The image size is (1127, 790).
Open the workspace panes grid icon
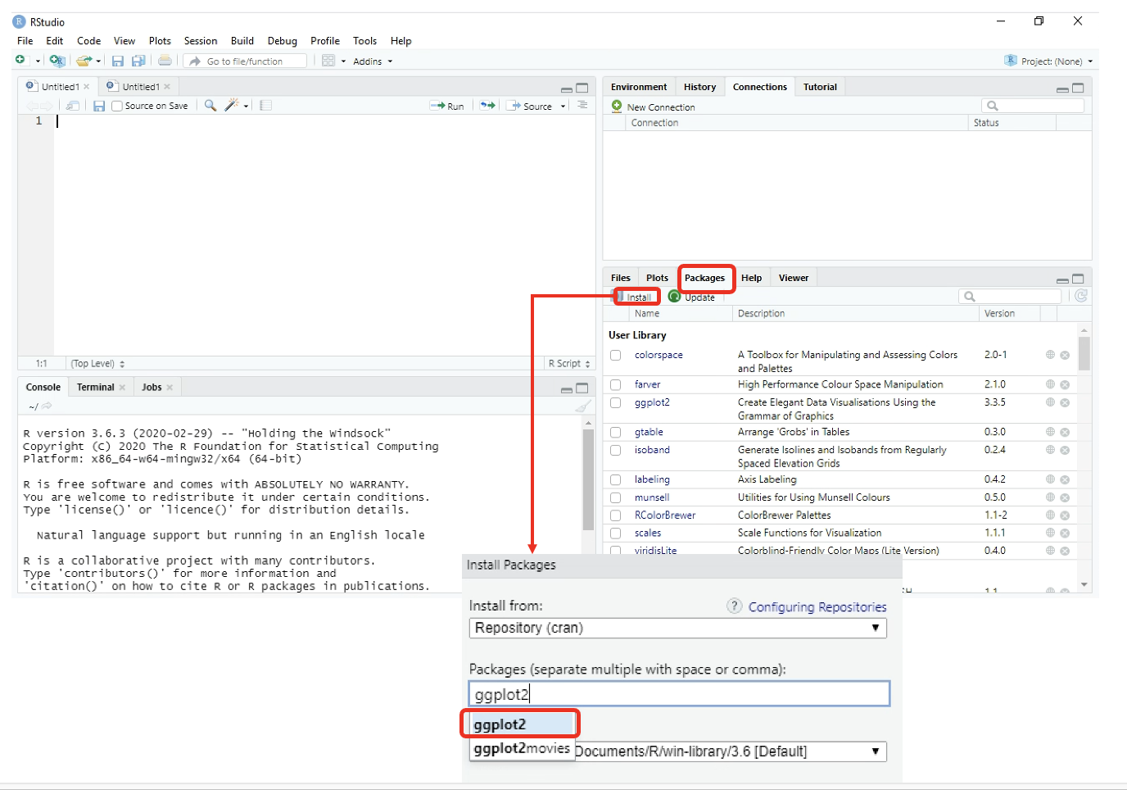[x=328, y=61]
